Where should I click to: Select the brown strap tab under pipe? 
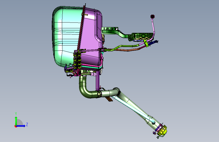tap(109, 99)
